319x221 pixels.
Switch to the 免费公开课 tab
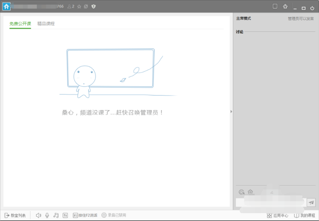click(x=20, y=24)
